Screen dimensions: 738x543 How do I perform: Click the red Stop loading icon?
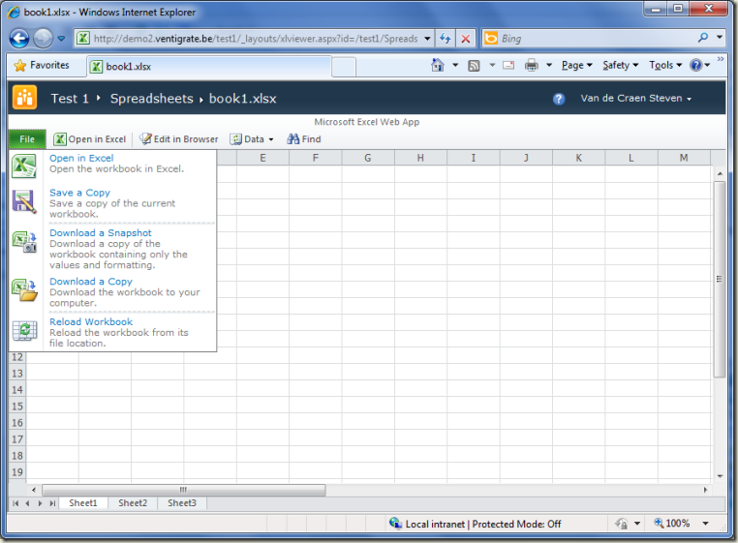click(x=465, y=39)
